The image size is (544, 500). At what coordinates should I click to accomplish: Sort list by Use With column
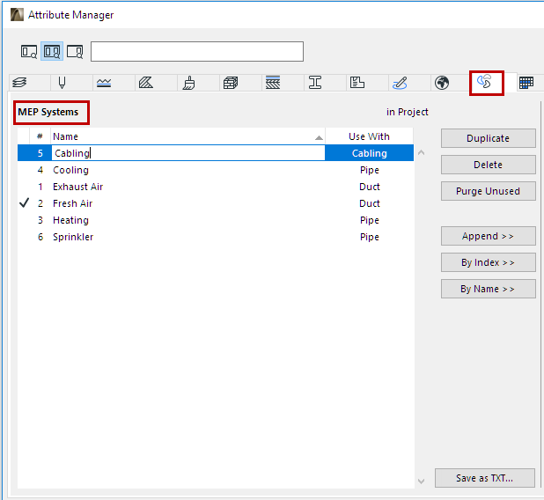point(369,136)
